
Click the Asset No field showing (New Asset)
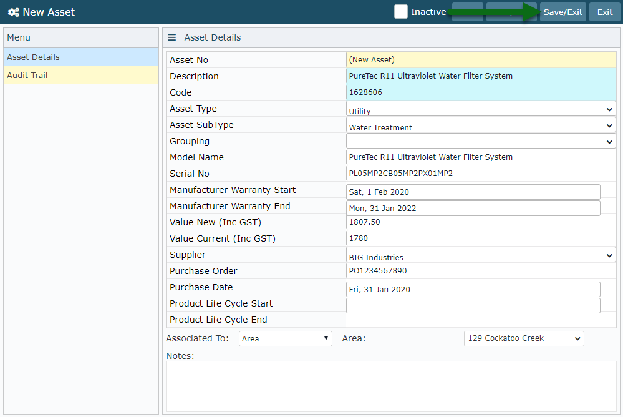[481, 60]
